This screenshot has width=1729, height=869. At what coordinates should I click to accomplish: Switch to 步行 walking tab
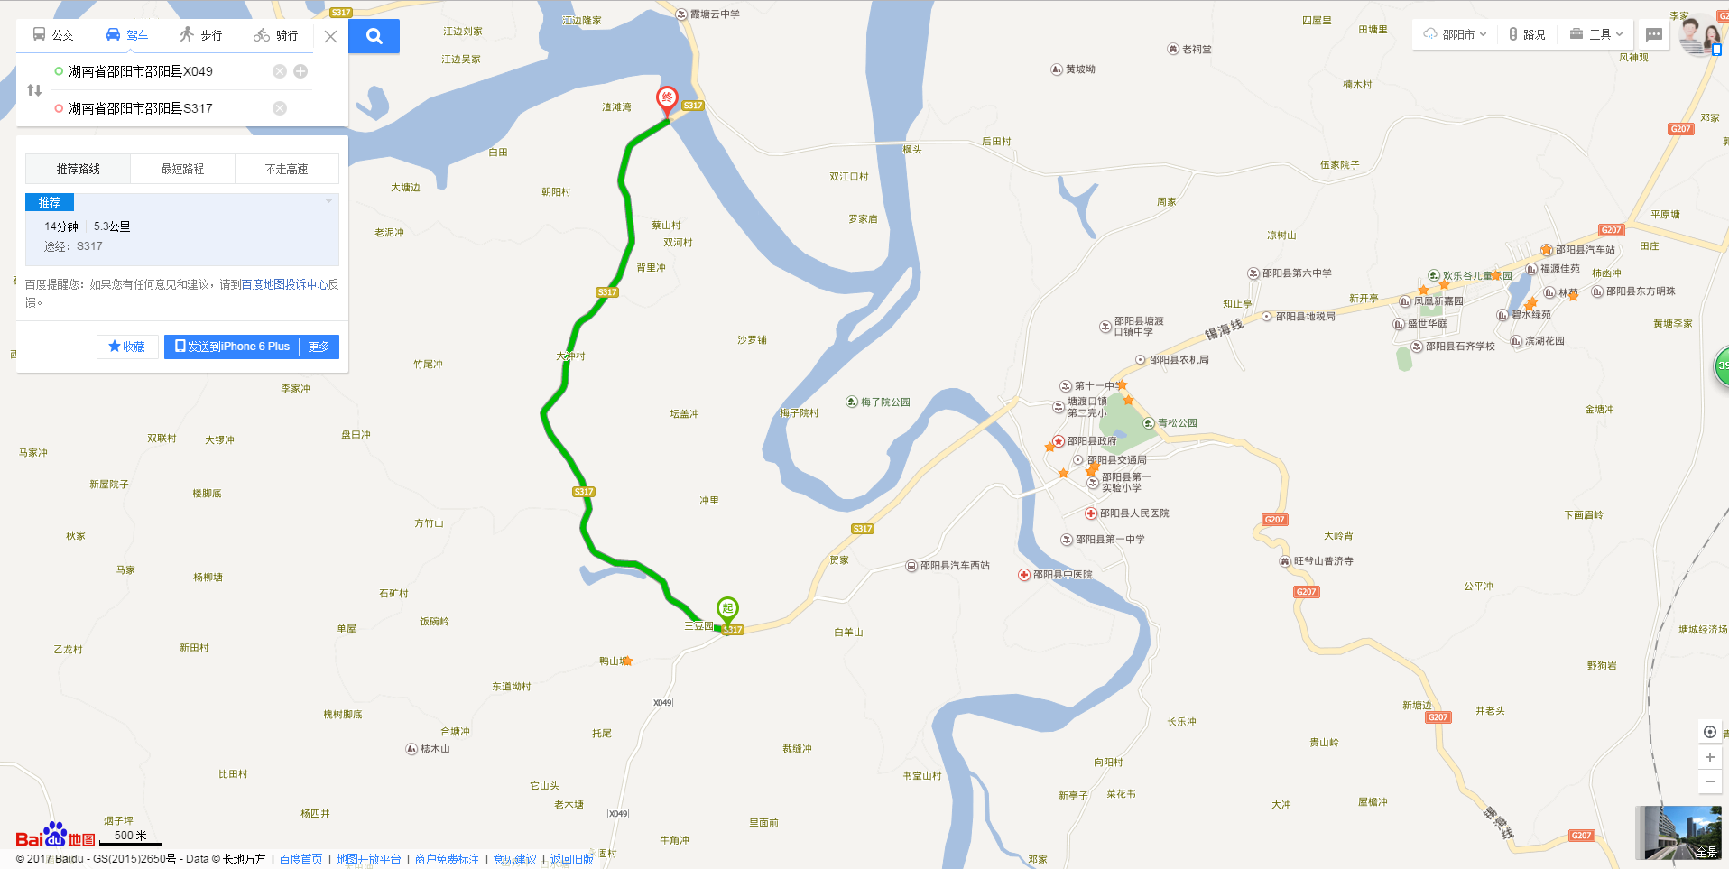tap(200, 35)
